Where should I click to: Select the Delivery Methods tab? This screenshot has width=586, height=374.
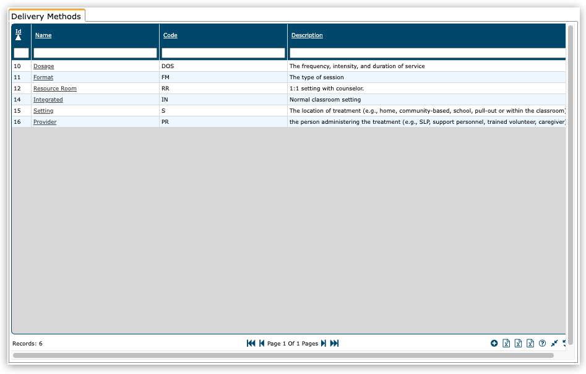click(x=46, y=16)
